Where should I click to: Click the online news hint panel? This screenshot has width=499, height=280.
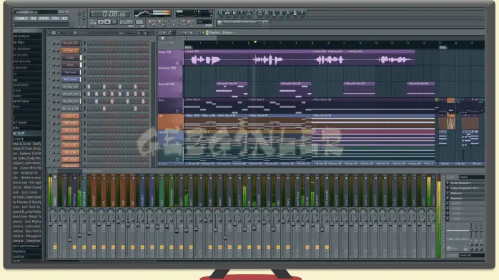(x=242, y=23)
